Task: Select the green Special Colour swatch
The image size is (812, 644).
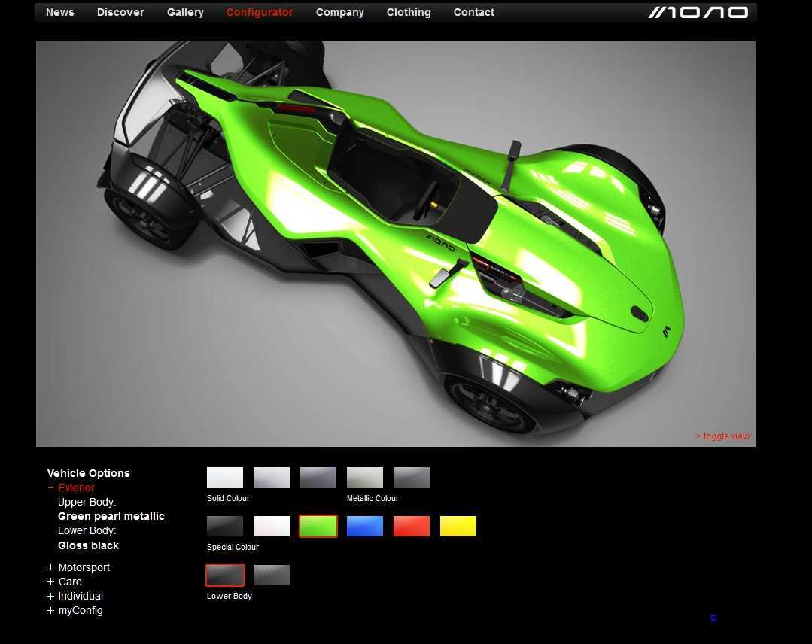Action: point(318,526)
